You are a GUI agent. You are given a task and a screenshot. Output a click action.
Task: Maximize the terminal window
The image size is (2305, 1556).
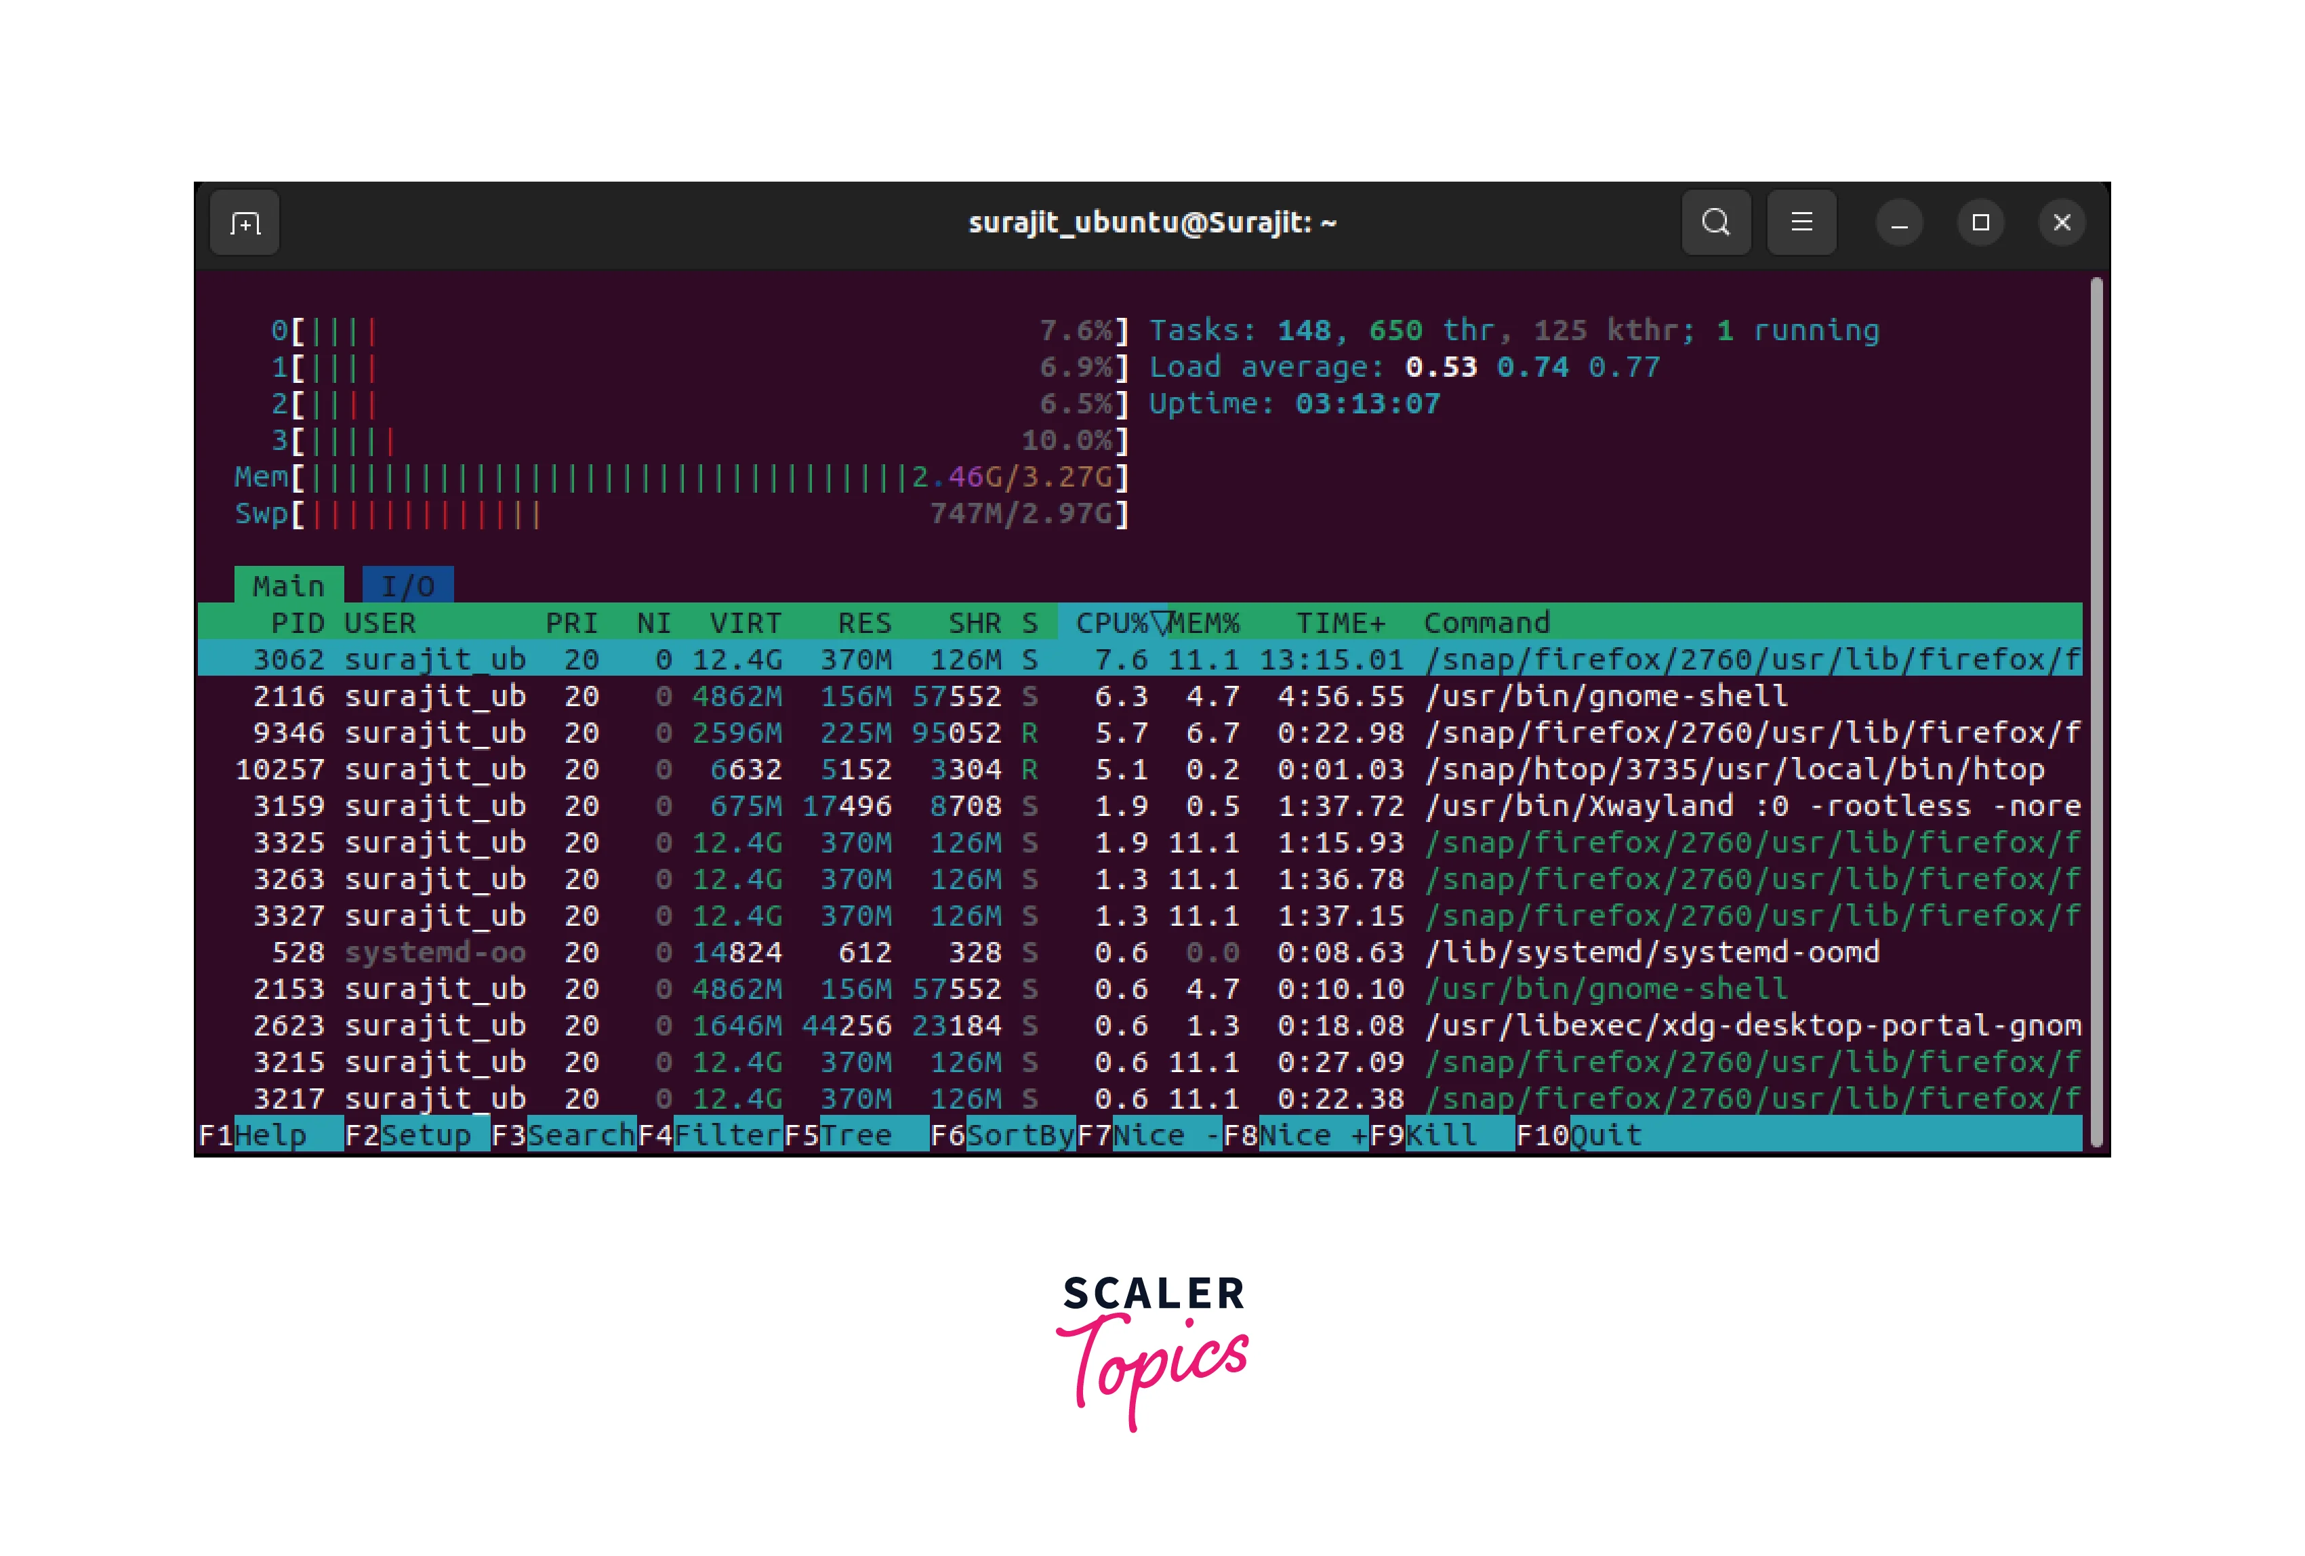pyautogui.click(x=1980, y=223)
